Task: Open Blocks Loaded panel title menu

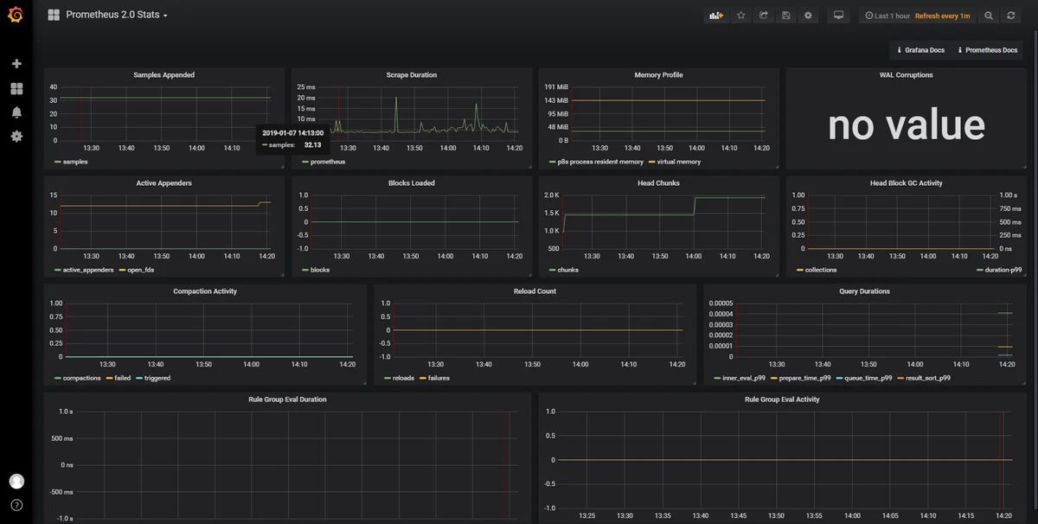Action: click(412, 183)
